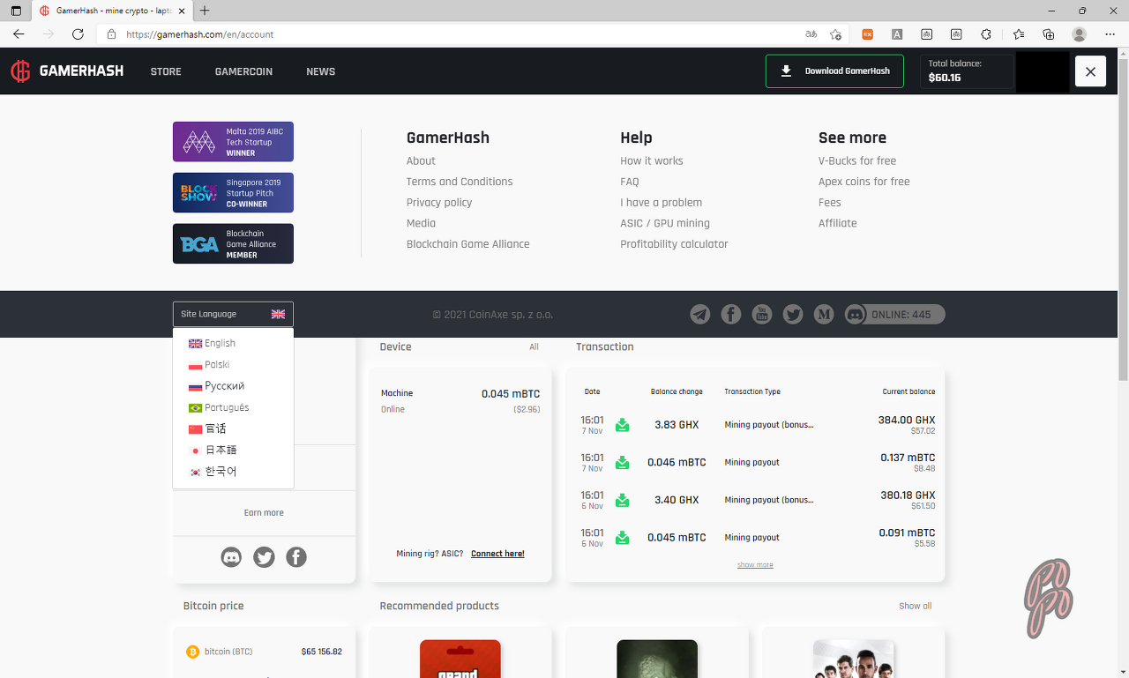The image size is (1129, 678).
Task: Close the menu with the X button
Action: (x=1090, y=71)
